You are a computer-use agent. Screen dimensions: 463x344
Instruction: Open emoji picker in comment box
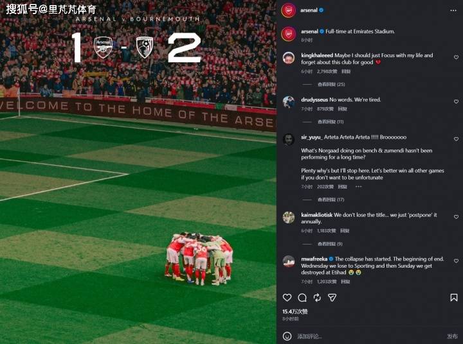[287, 336]
